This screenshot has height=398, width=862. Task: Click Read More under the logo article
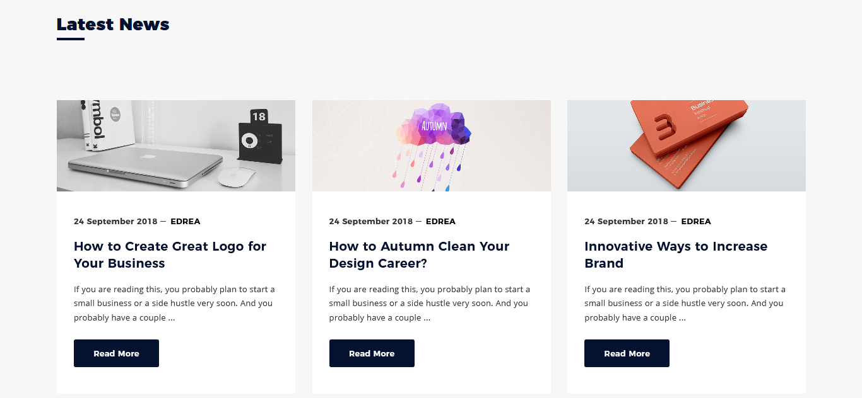point(116,353)
